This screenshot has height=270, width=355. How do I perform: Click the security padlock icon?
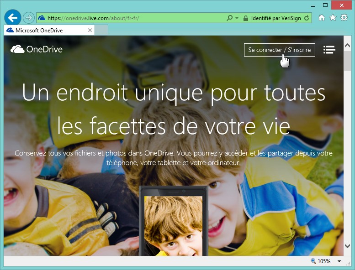246,18
